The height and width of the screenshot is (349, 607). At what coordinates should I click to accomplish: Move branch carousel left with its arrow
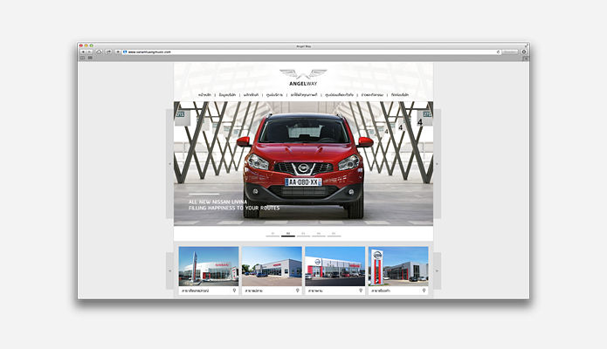click(169, 270)
